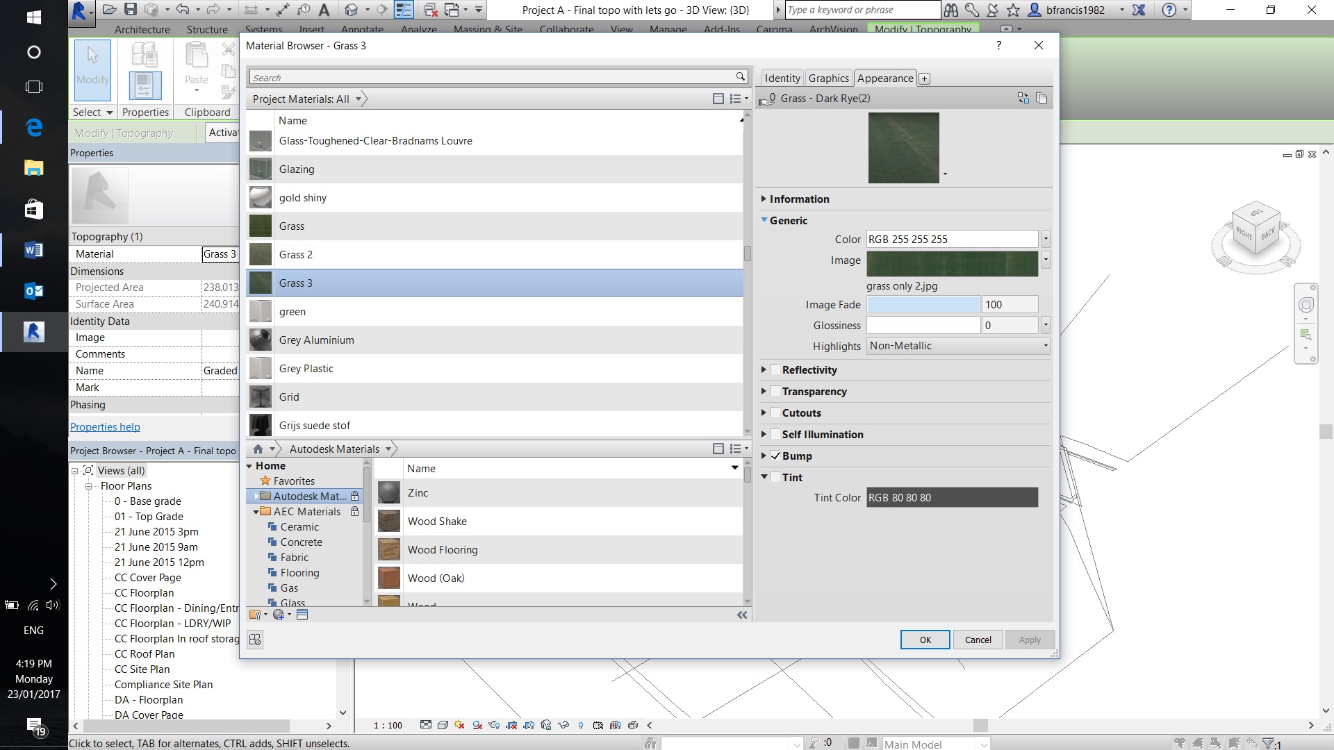Screen dimensions: 1334x750
Task: Collapse library panel with double-chevron icon
Action: (x=742, y=615)
